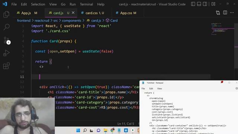This screenshot has height=134, width=238.
Task: Expand 'components' breadcrumb folder
Action: coord(71,20)
